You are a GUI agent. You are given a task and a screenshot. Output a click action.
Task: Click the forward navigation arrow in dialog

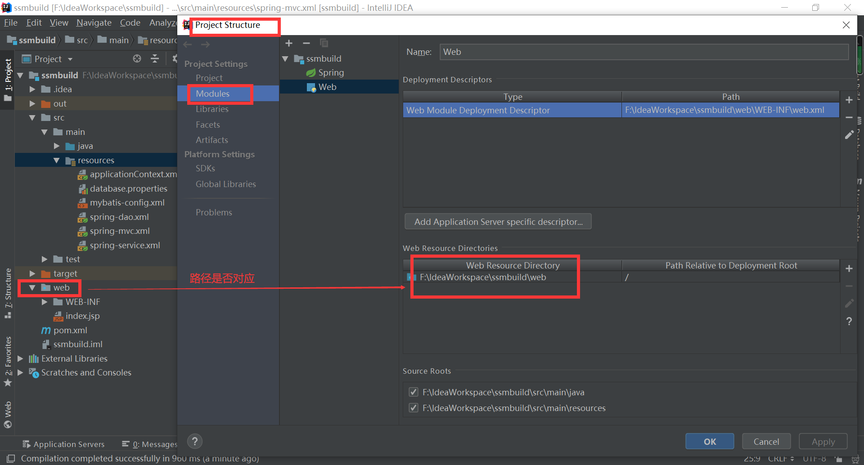pyautogui.click(x=205, y=45)
